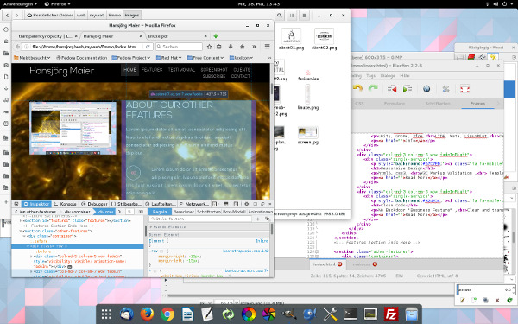Select the index.html document tab in Bluefish
The width and height of the screenshot is (518, 324).
tap(327, 264)
